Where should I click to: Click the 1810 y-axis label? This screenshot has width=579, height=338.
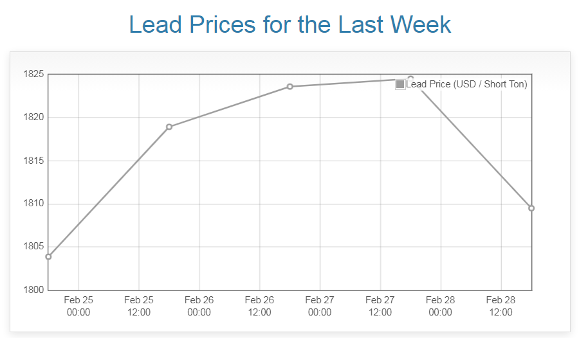pos(33,204)
